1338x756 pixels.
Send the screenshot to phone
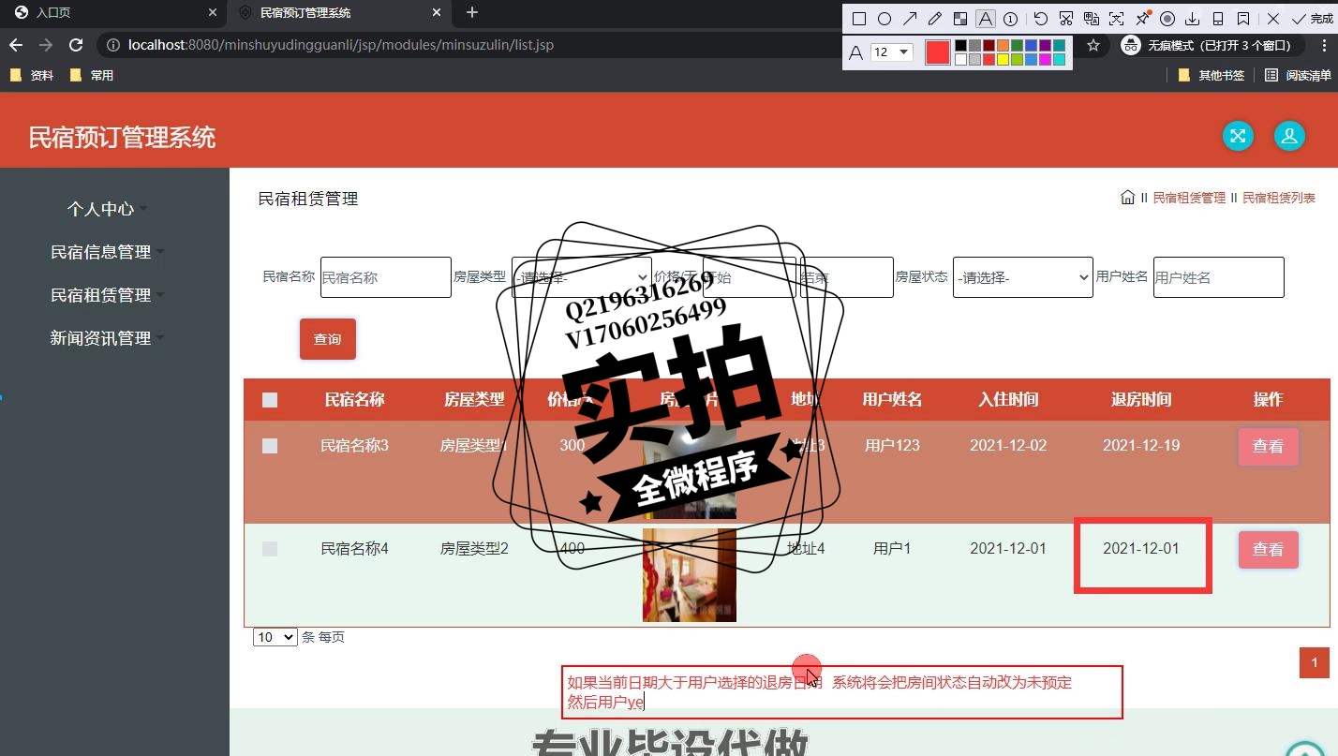coord(1218,19)
